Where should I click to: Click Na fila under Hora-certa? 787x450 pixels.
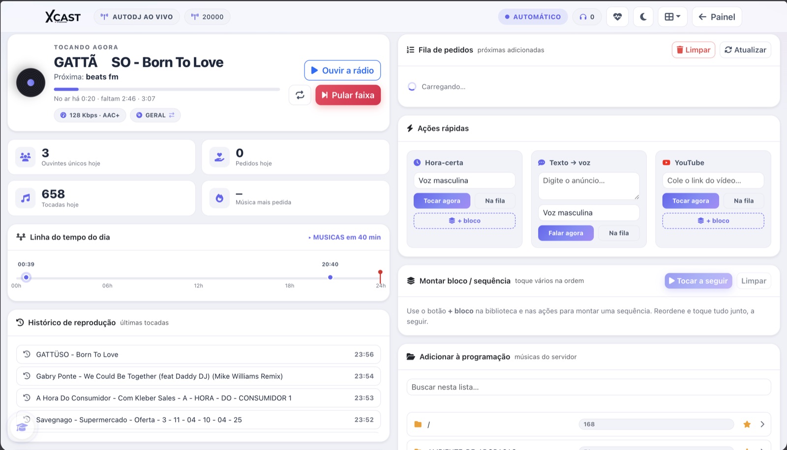[495, 201]
